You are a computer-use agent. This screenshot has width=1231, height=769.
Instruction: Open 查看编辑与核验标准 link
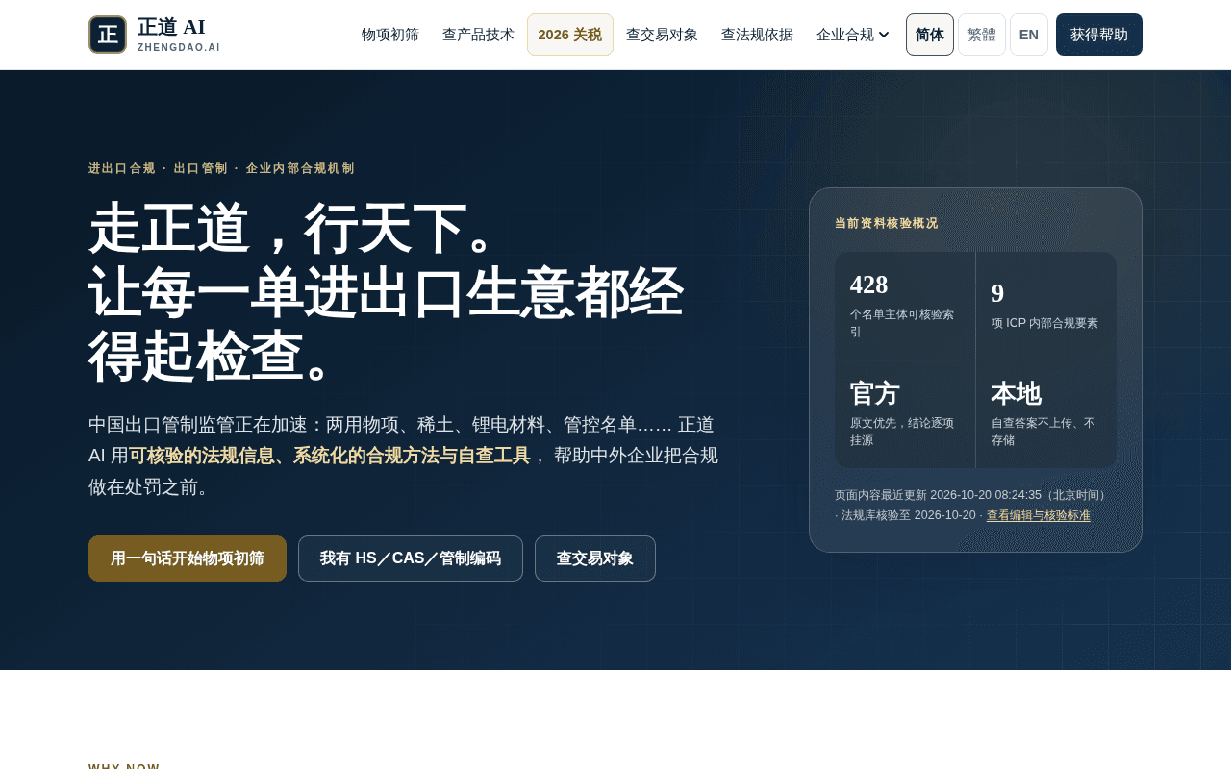[1039, 515]
